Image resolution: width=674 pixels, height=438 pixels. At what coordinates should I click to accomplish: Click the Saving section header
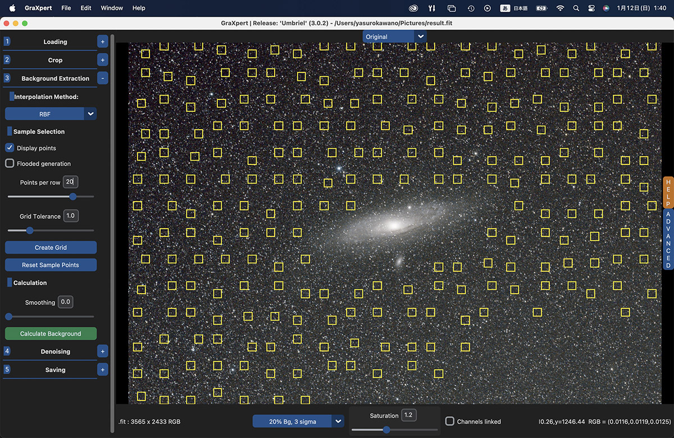click(x=55, y=369)
